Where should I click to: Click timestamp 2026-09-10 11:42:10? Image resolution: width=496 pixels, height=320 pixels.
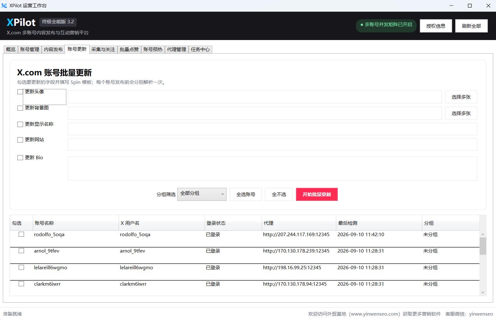[361, 235]
